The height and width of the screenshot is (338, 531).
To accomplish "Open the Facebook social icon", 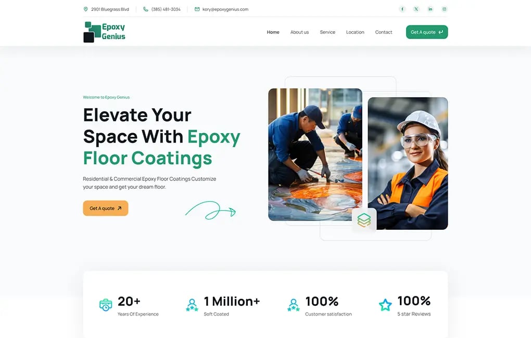I will (x=402, y=9).
